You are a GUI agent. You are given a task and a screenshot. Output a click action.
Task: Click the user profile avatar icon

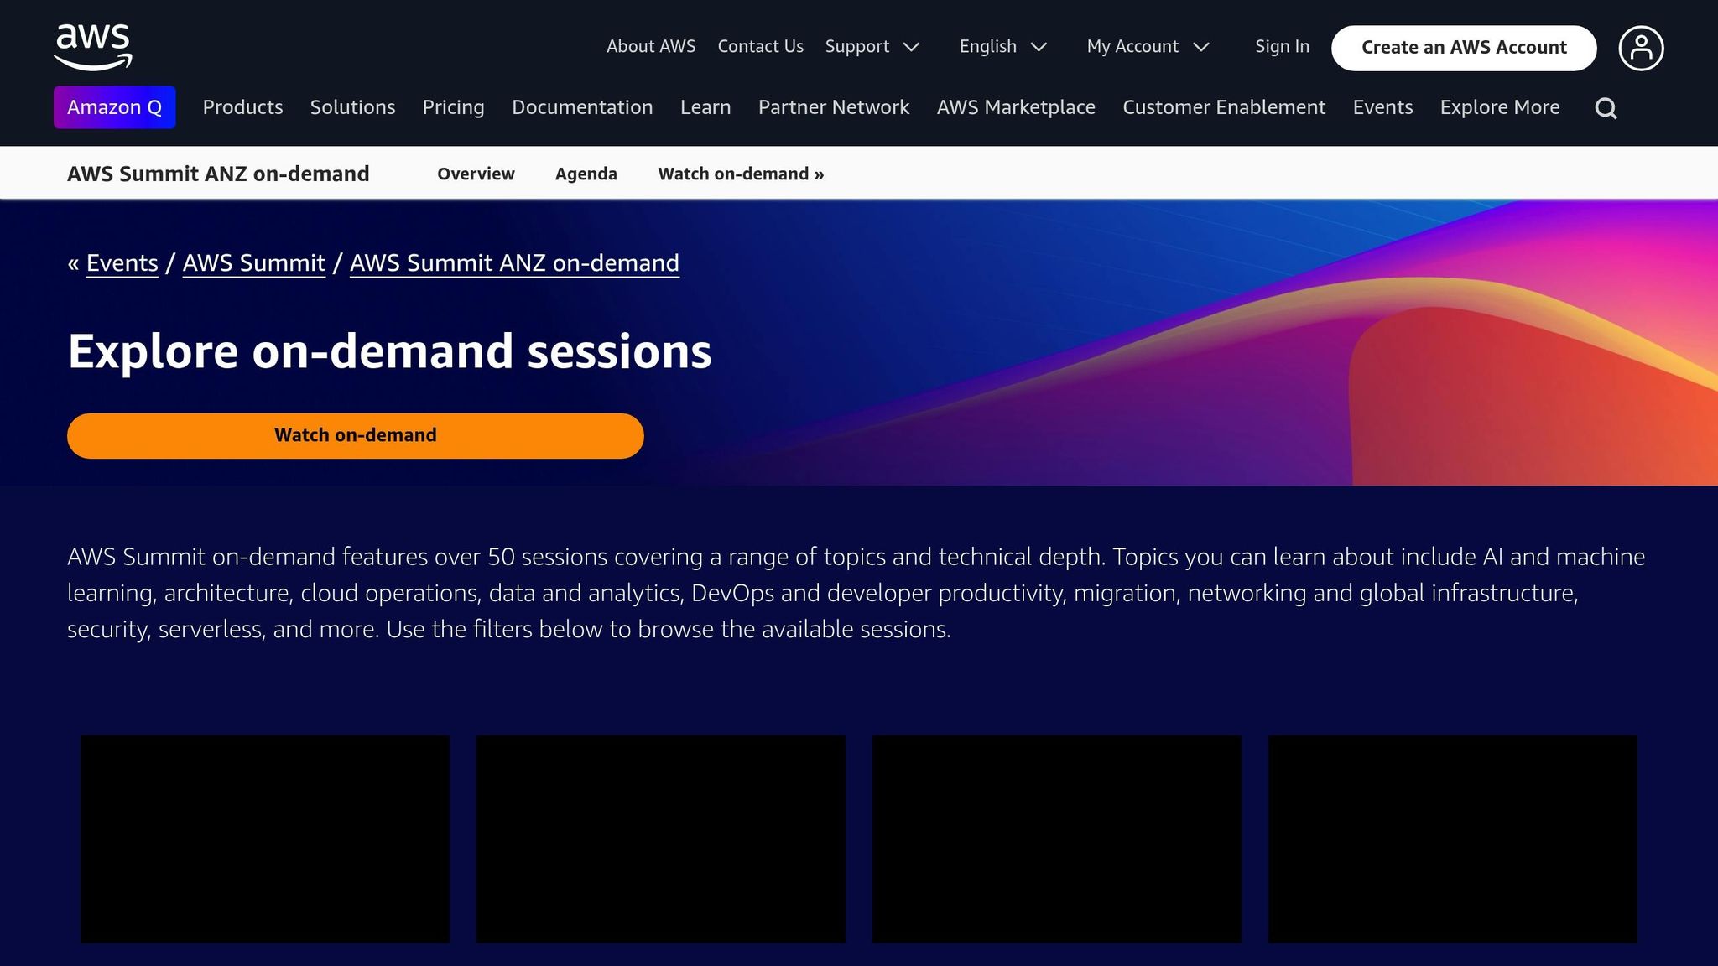coord(1641,48)
